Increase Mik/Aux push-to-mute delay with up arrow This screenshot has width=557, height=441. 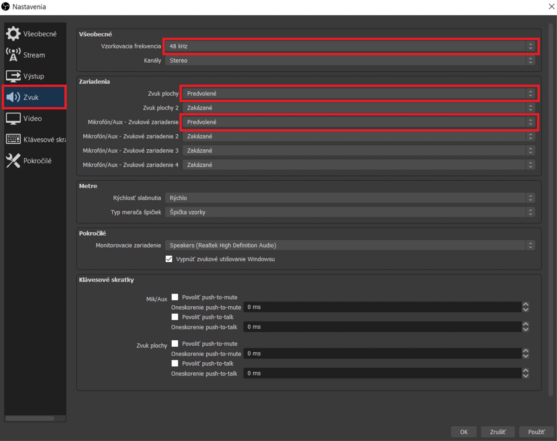(525, 304)
